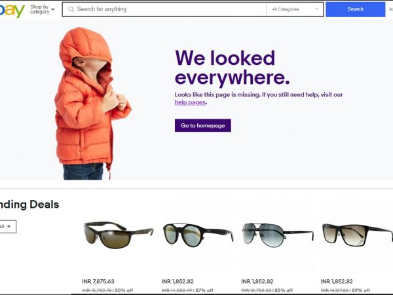Viewport: 393px width, 295px height.
Task: Select the square gradient sunglasses thumbnail
Action: click(x=357, y=235)
